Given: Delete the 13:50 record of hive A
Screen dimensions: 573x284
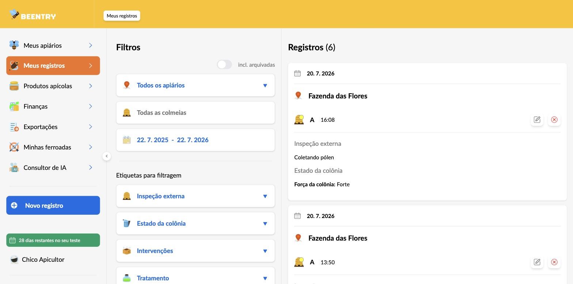Looking at the screenshot, I should click(554, 262).
